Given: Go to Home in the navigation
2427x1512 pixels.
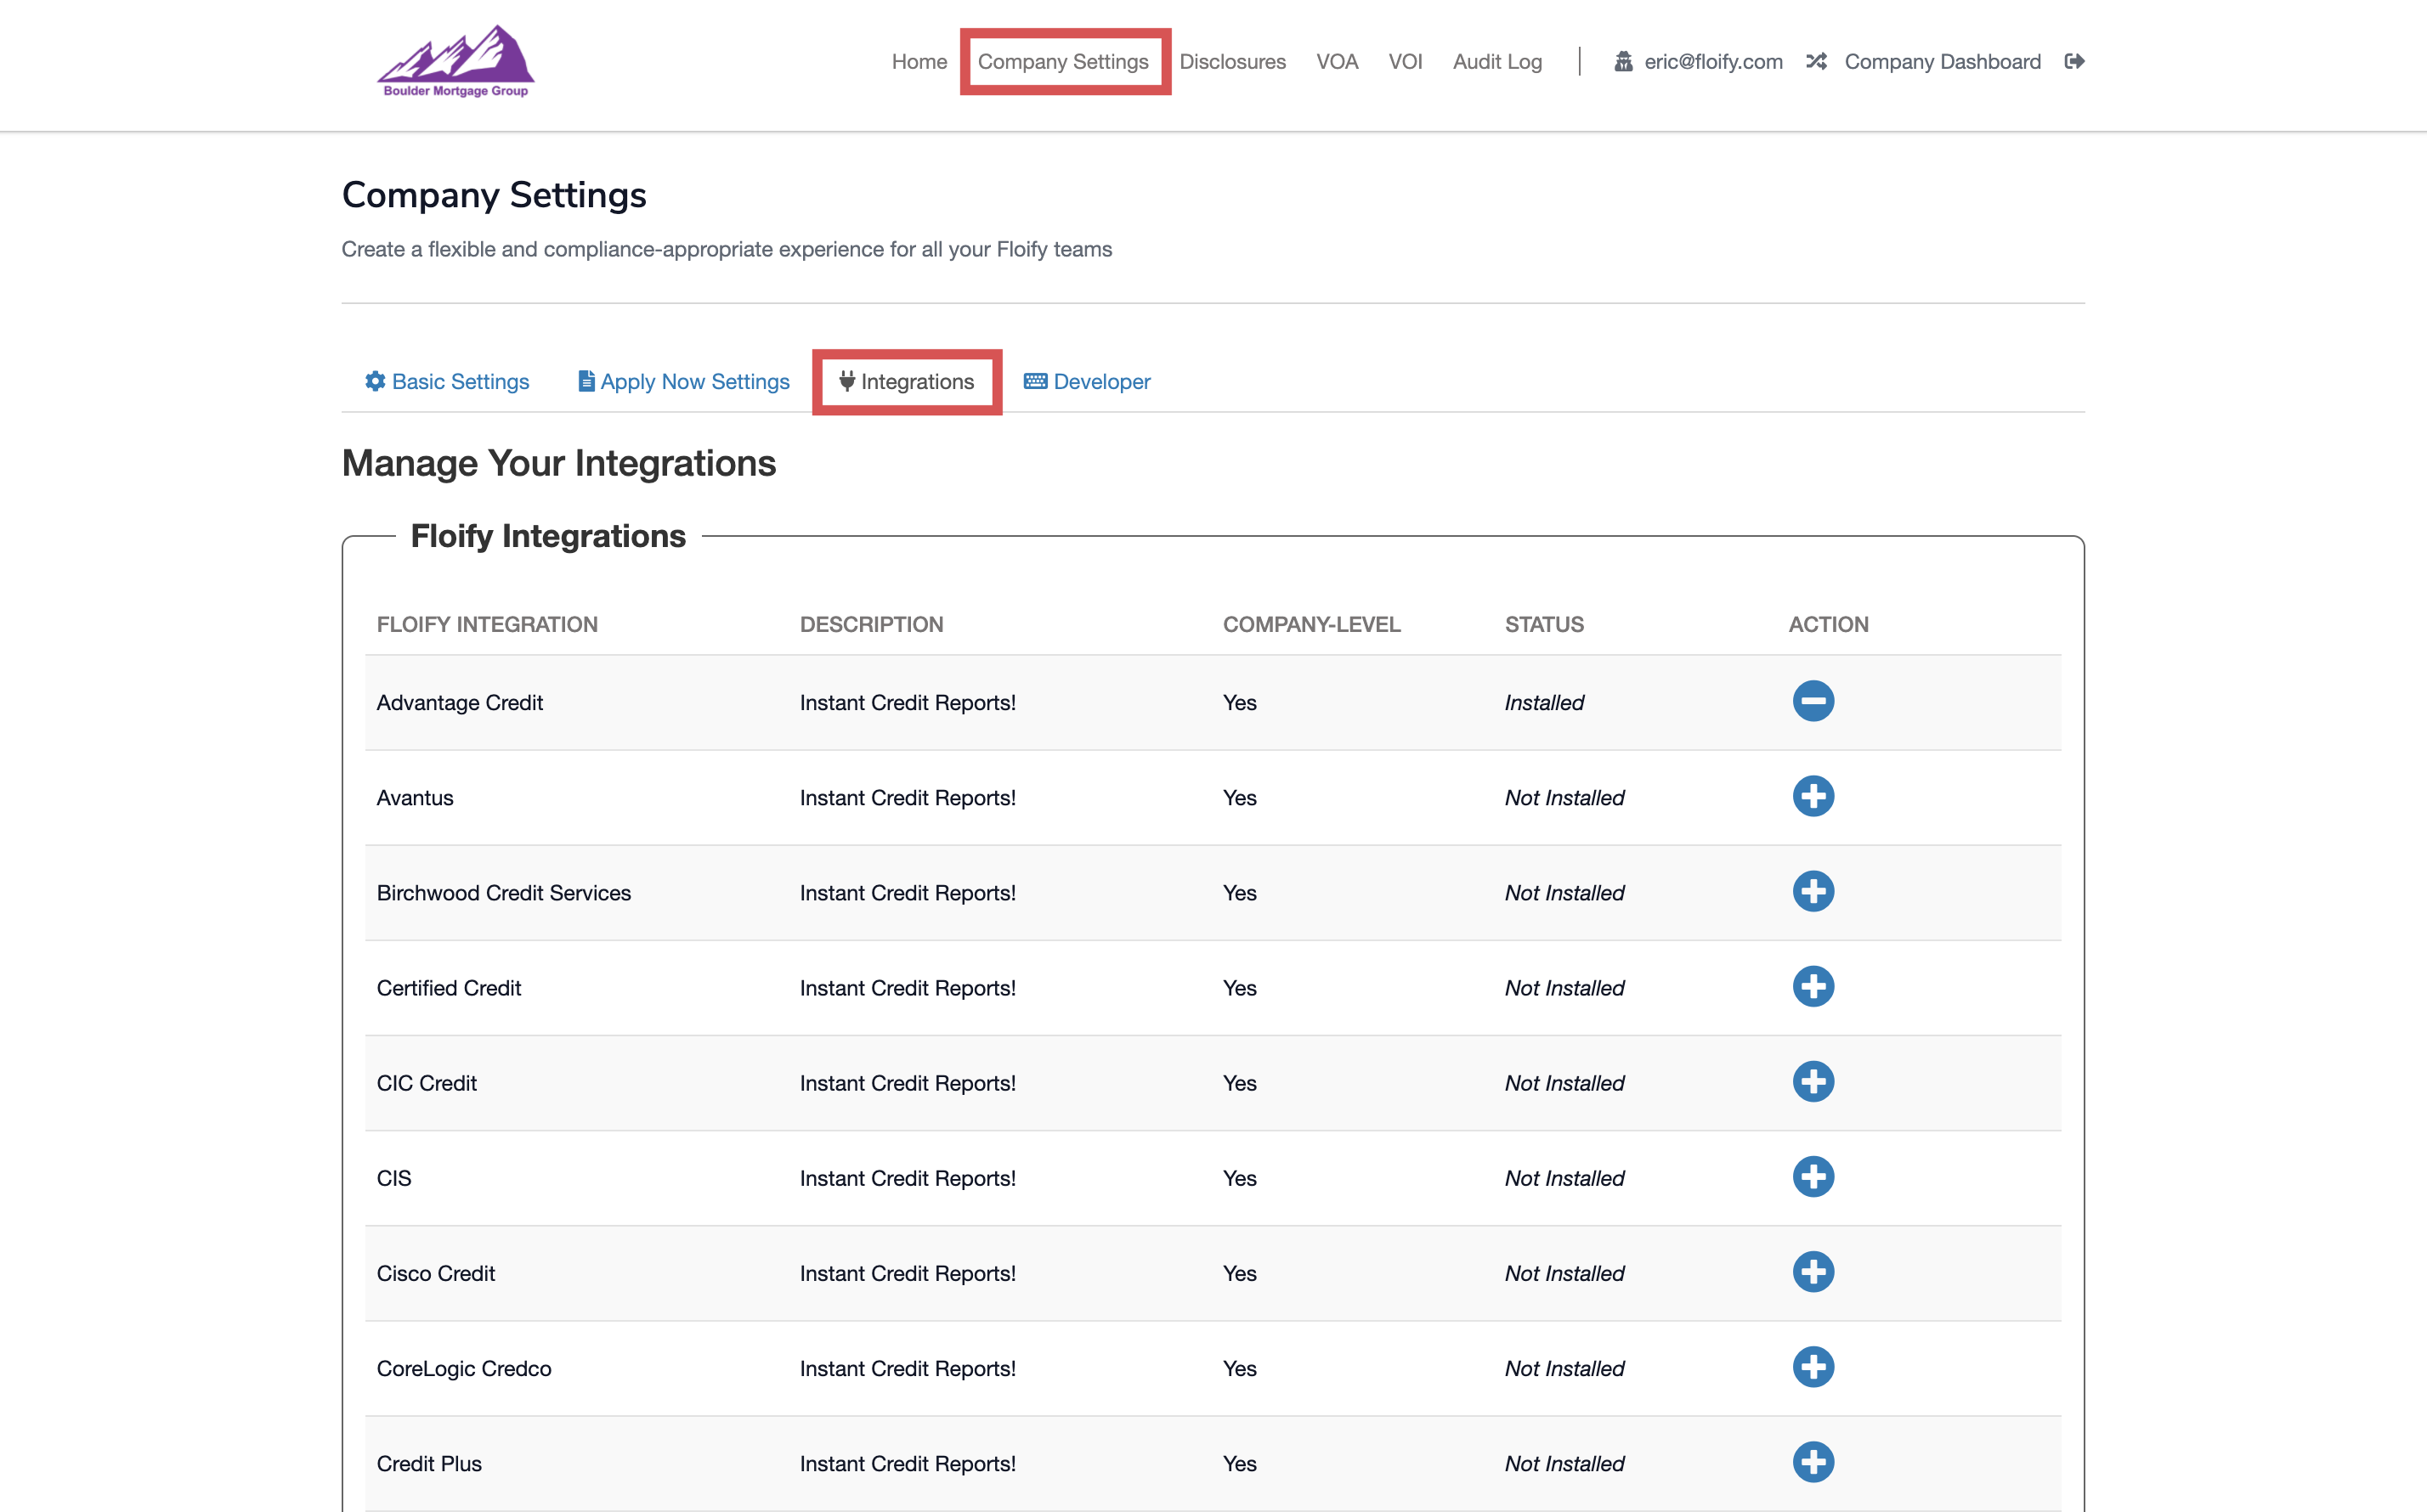Looking at the screenshot, I should tap(919, 61).
